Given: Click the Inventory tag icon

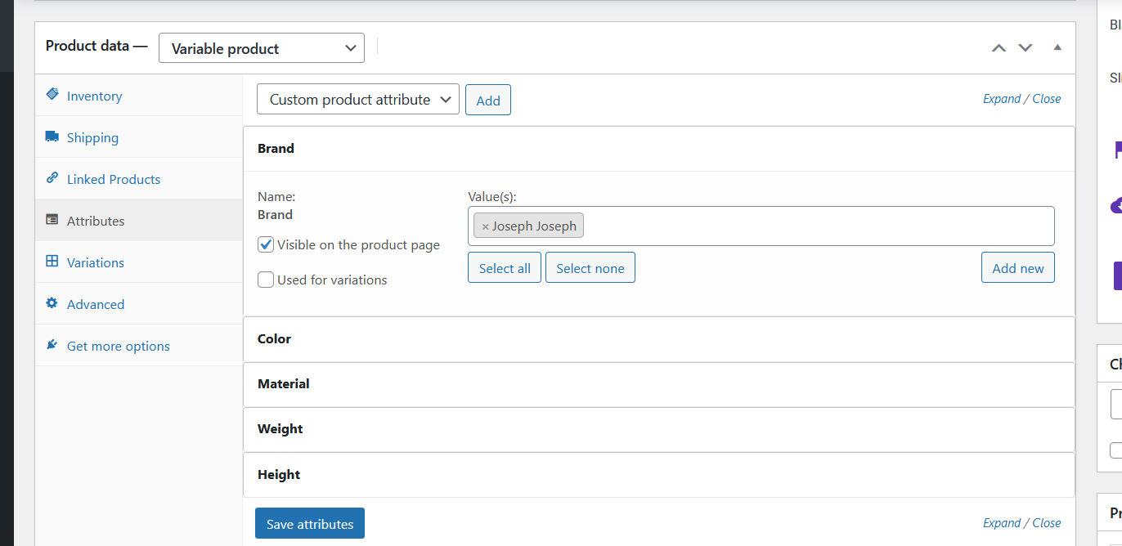Looking at the screenshot, I should click(52, 95).
